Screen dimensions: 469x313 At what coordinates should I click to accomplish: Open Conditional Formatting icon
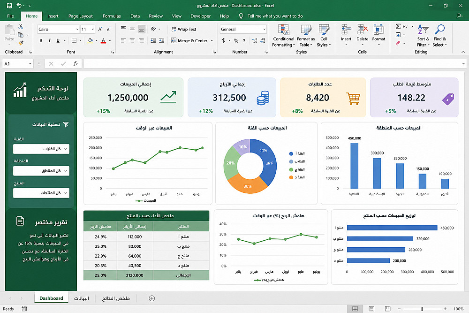(x=283, y=30)
